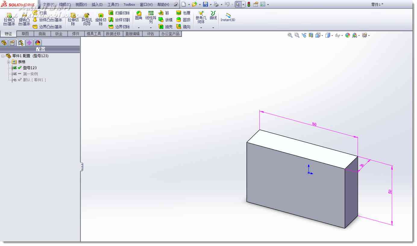Open the 文件(F) menu
The width and height of the screenshot is (417, 246).
tap(49, 5)
